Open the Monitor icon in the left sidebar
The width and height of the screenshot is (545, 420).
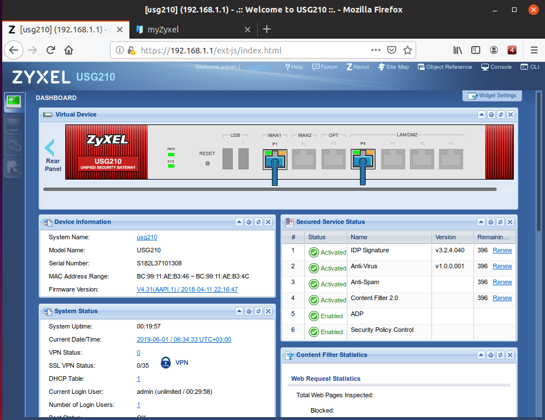14,123
